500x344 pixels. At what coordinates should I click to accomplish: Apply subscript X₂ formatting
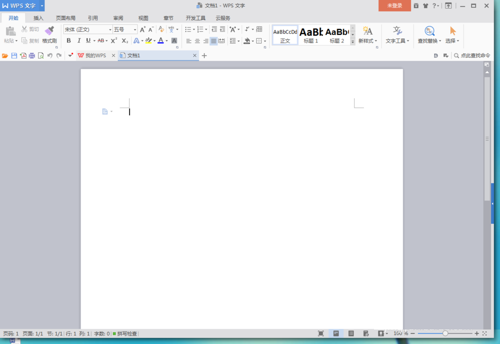click(x=124, y=40)
